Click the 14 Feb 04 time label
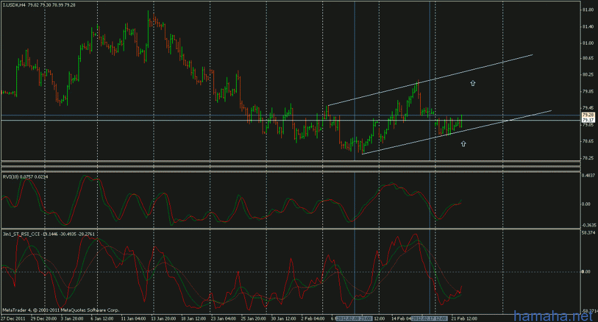Viewport: 598px width, 322px height. click(401, 318)
